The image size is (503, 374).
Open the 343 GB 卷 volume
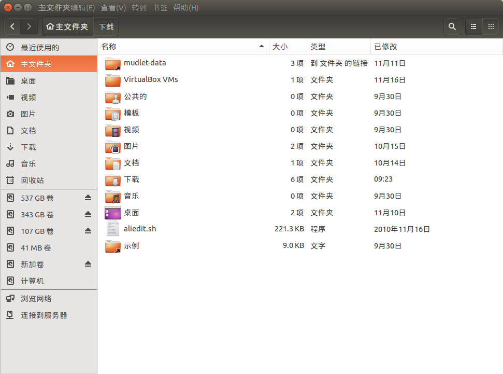pyautogui.click(x=37, y=215)
